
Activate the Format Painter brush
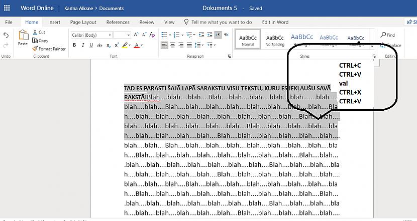tap(49, 49)
